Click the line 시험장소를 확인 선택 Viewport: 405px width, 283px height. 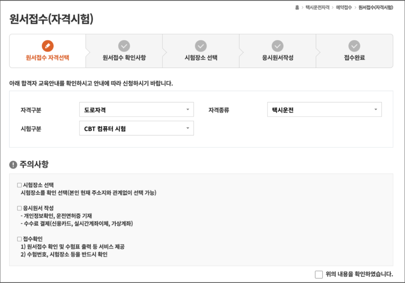tap(88, 192)
